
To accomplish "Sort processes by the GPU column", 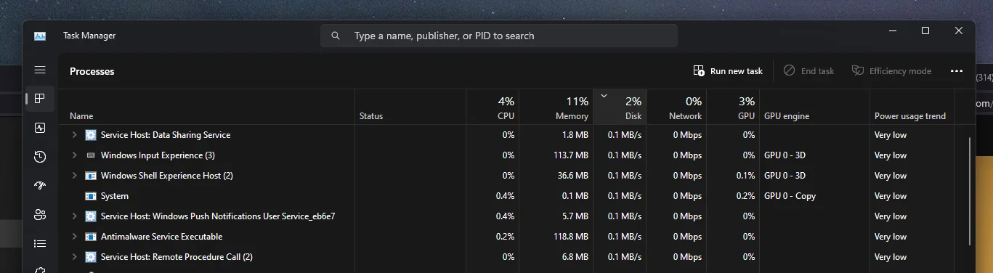I will (x=733, y=107).
